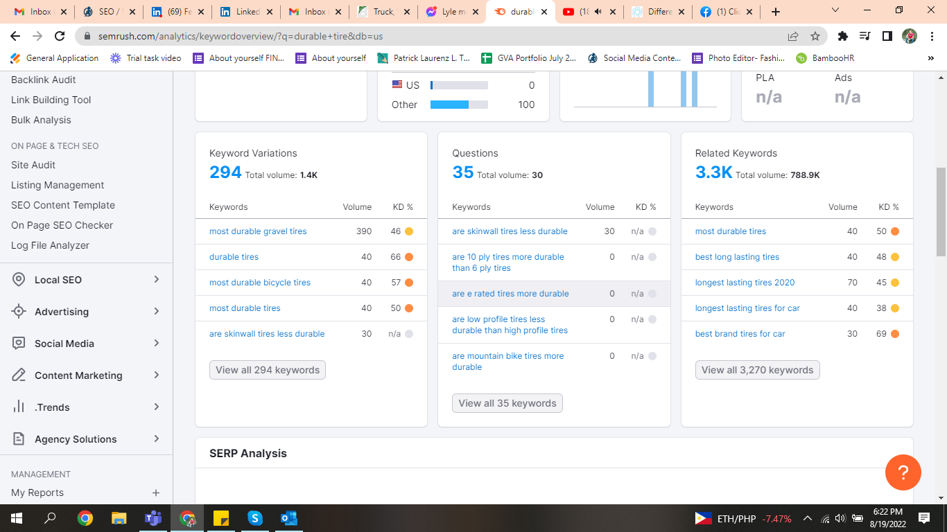Viewport: 947px width, 532px height.
Task: Switch to the Facebook browser tab
Action: coord(726,12)
